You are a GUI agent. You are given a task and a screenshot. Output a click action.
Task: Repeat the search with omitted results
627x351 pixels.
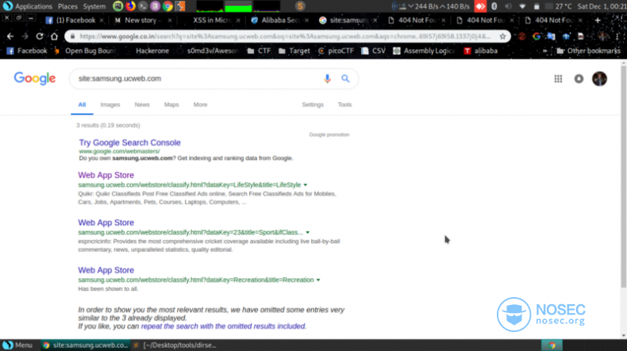[x=224, y=326]
